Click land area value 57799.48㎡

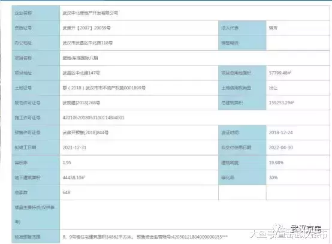pyautogui.click(x=280, y=73)
